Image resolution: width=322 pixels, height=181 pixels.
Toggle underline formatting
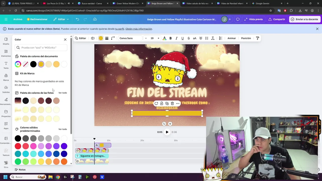tap(183, 38)
